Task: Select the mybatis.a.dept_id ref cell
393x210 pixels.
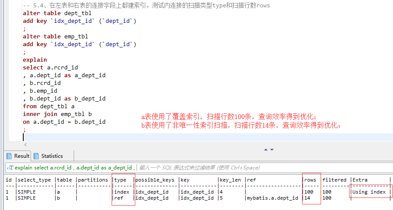Action: click(272, 198)
